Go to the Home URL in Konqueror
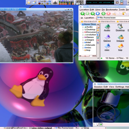 point(98,14)
